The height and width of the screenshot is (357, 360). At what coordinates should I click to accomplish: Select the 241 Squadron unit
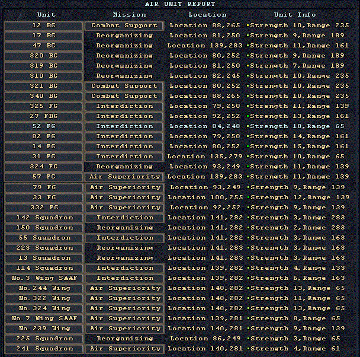click(44, 349)
